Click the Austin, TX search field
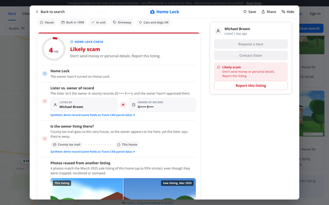This screenshot has width=329, height=205. (x=18, y=28)
